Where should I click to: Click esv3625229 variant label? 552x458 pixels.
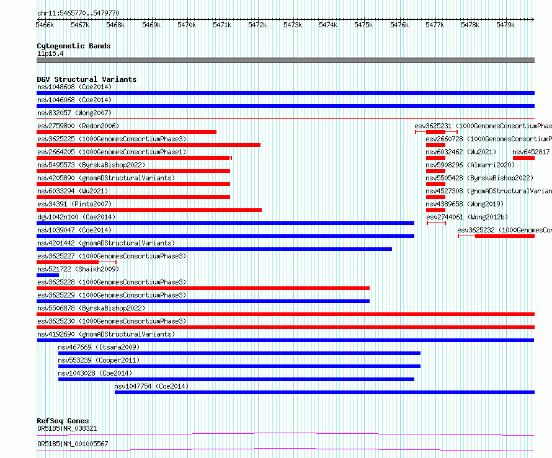112,295
